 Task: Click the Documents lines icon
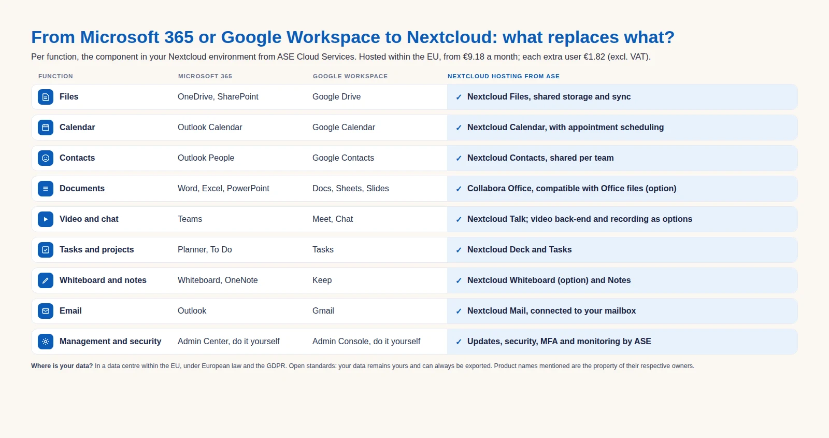[x=46, y=189]
